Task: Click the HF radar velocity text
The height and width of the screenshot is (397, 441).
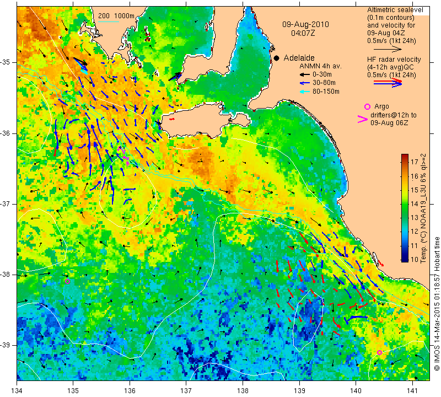Action: pyautogui.click(x=394, y=60)
